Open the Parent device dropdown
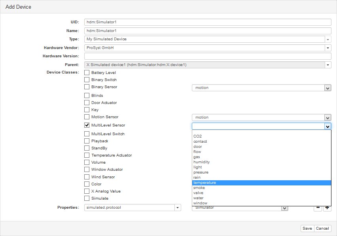337x236 pixels. click(328, 65)
